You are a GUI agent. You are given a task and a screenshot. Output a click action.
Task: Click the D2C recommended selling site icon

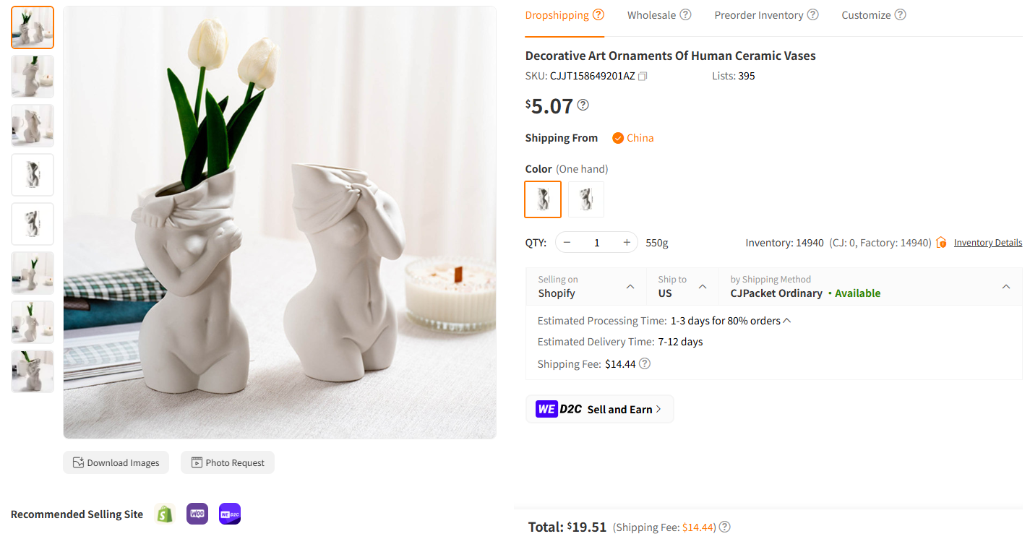(229, 514)
